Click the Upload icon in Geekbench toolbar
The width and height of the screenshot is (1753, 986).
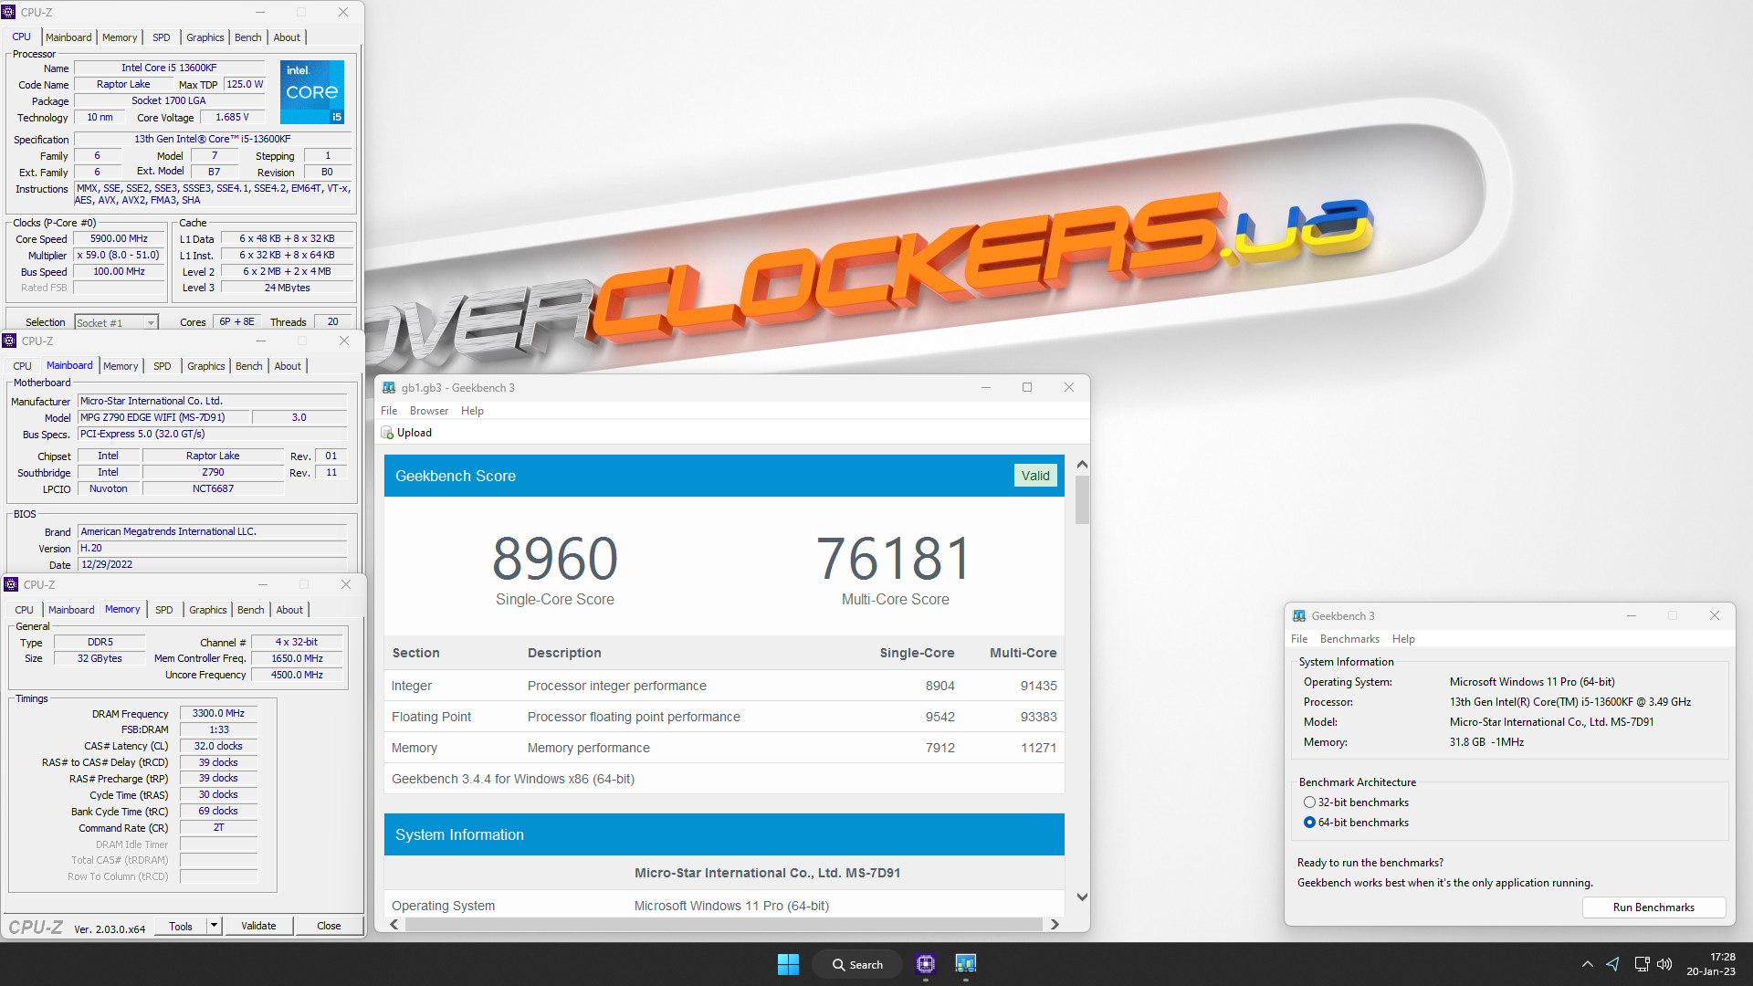click(388, 433)
